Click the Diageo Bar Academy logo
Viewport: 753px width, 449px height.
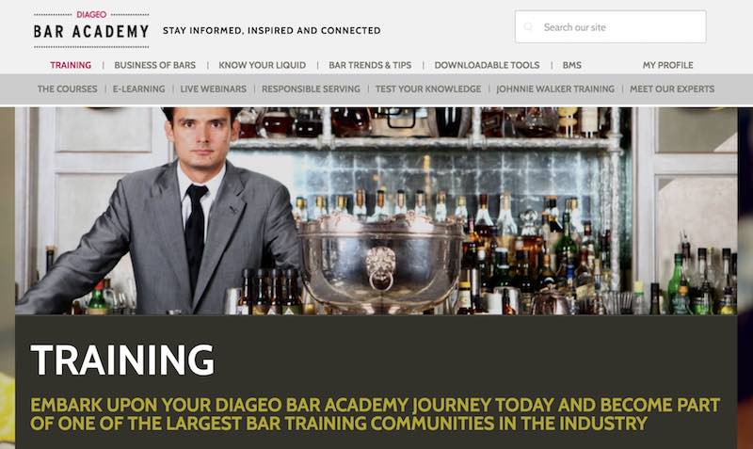click(x=91, y=30)
